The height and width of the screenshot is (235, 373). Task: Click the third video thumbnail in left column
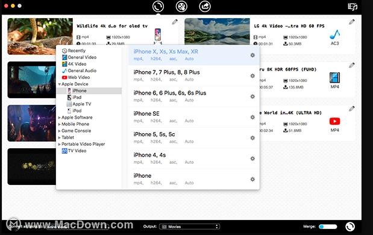pyautogui.click(x=32, y=123)
